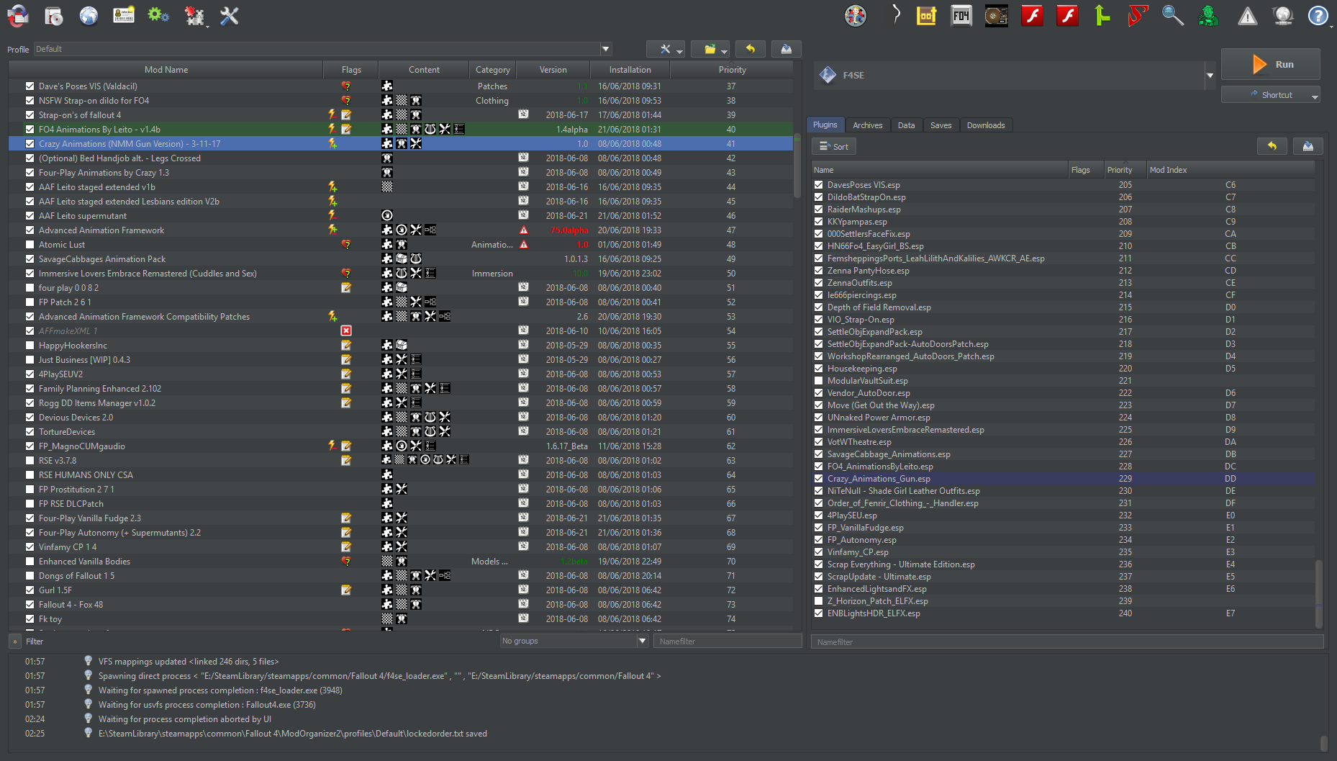The height and width of the screenshot is (761, 1337).
Task: Launch LOOT from the executables toolbar
Action: [926, 16]
